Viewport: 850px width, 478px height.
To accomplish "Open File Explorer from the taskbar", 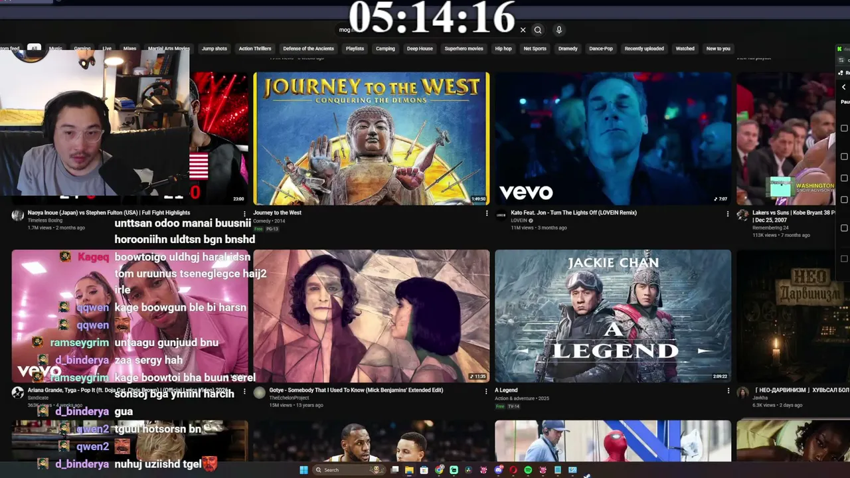I will (409, 470).
